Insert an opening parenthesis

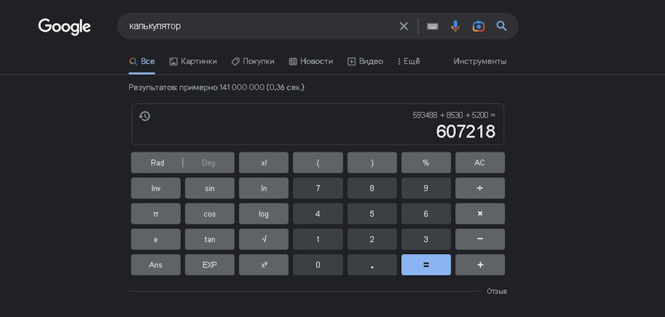pyautogui.click(x=318, y=163)
